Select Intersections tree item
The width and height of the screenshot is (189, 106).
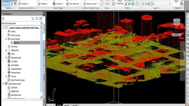[x=16, y=72]
